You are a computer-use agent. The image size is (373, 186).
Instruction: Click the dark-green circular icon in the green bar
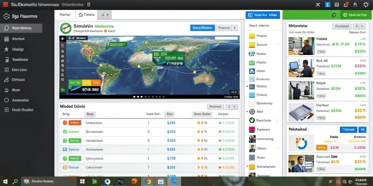coord(334,15)
